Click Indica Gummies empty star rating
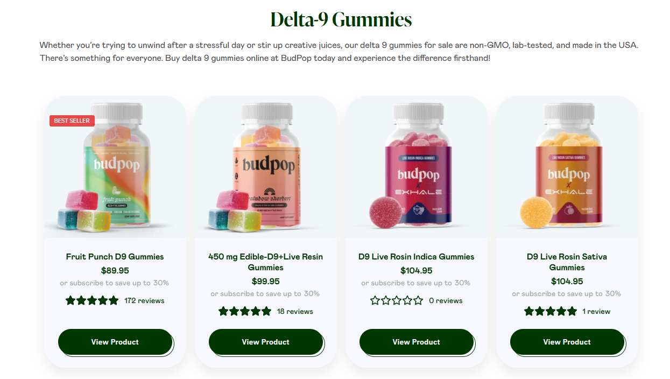The image size is (670, 379). click(397, 300)
